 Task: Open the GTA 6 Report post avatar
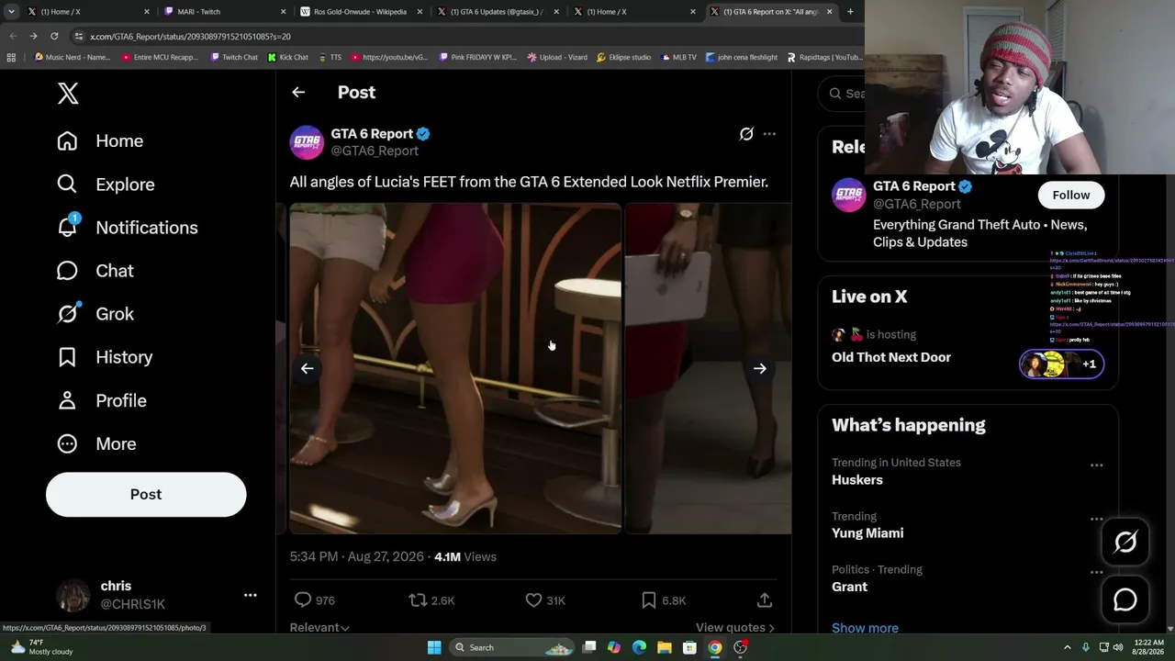pyautogui.click(x=307, y=142)
